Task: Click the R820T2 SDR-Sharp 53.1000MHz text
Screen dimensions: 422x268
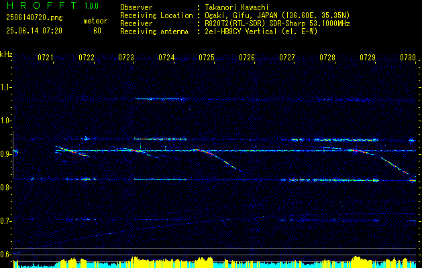Action: 277,23
